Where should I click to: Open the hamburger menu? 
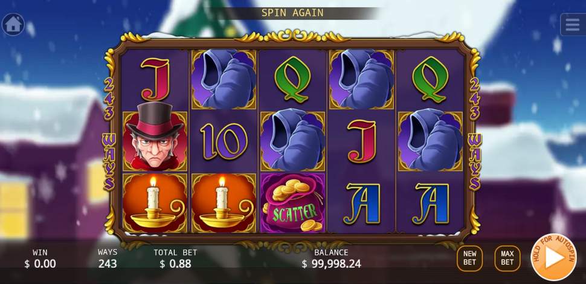[x=573, y=25]
